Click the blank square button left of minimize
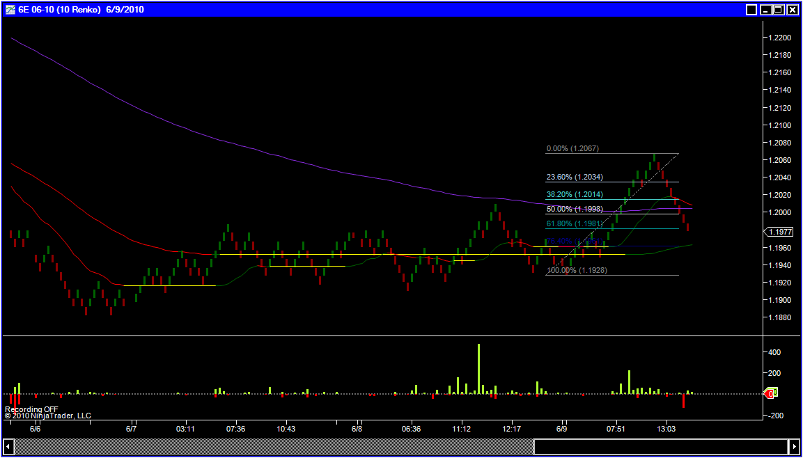The image size is (803, 458). [751, 10]
